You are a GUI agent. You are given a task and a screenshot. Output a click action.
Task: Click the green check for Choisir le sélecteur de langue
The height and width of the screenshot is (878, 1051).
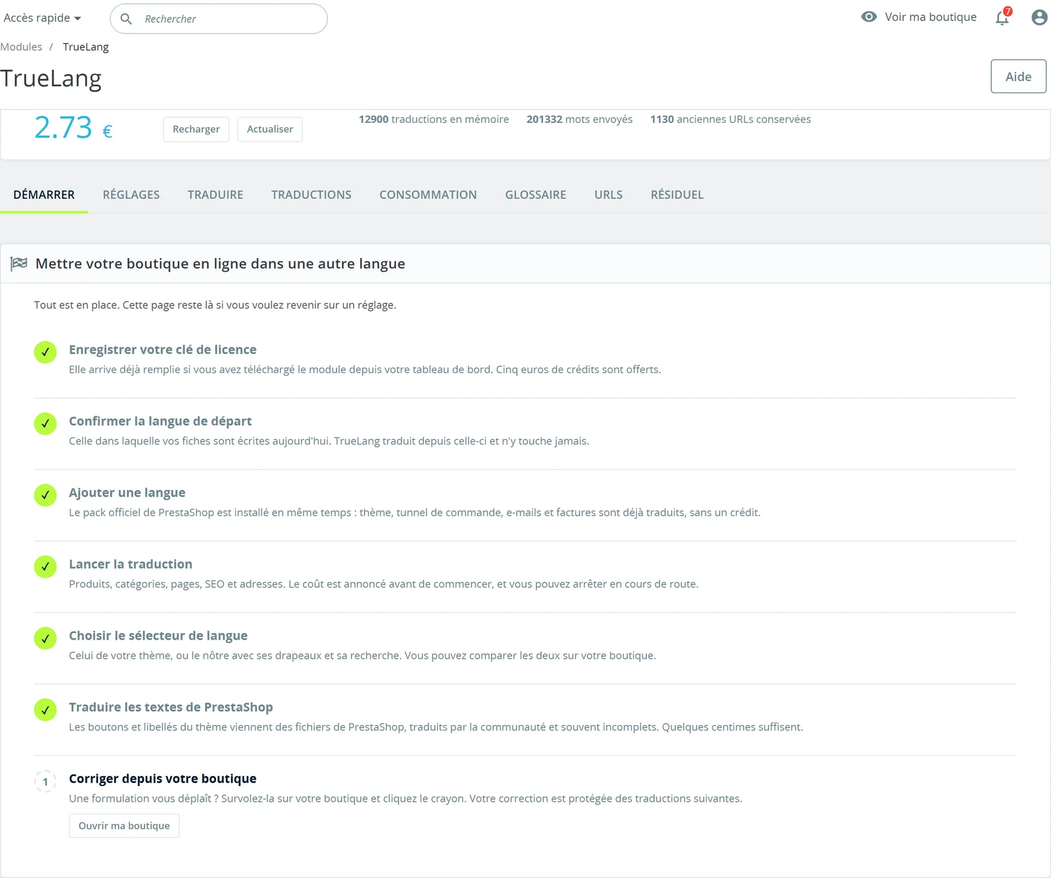click(45, 638)
